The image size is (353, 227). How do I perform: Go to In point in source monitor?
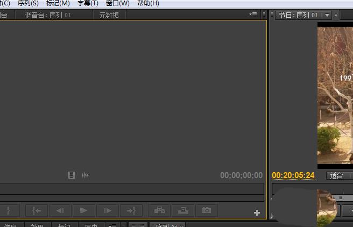(37, 210)
